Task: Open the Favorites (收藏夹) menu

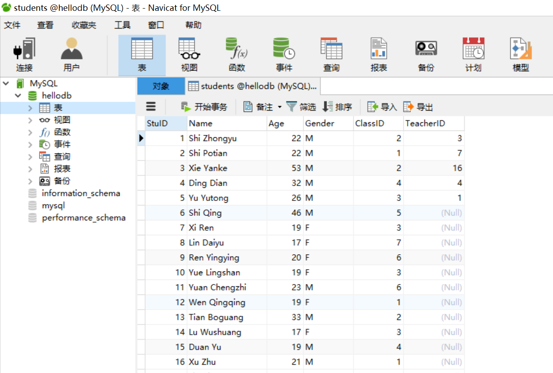Action: pyautogui.click(x=84, y=25)
